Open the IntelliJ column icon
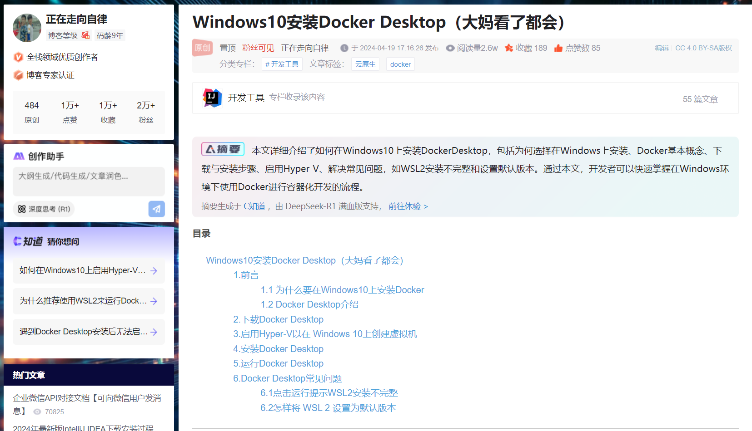Viewport: 752px width, 431px height. pyautogui.click(x=212, y=98)
